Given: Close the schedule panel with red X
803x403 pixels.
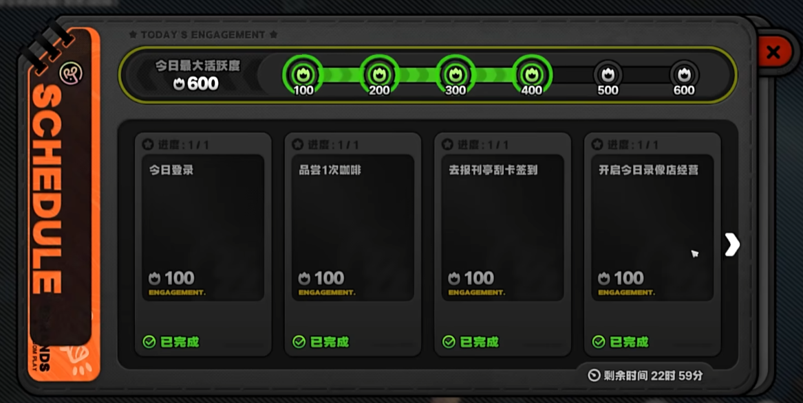Looking at the screenshot, I should pos(774,51).
